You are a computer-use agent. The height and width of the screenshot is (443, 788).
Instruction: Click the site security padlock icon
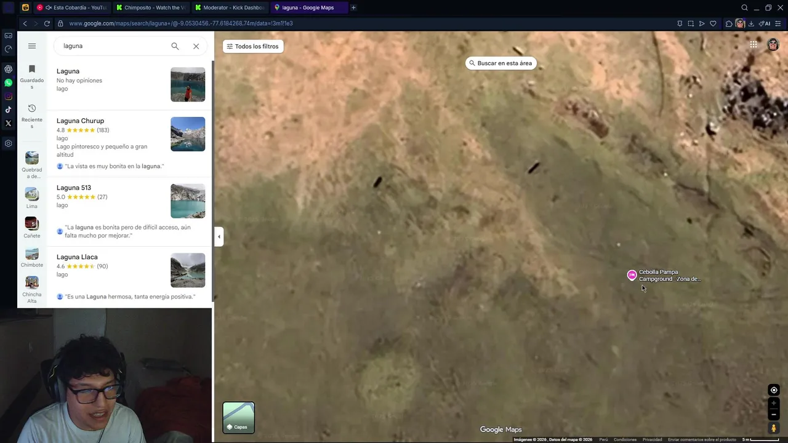60,23
